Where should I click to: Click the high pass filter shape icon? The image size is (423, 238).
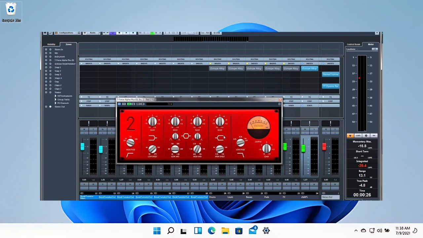(x=130, y=155)
